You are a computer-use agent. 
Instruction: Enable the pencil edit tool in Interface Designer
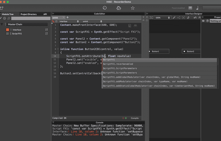point(174,18)
